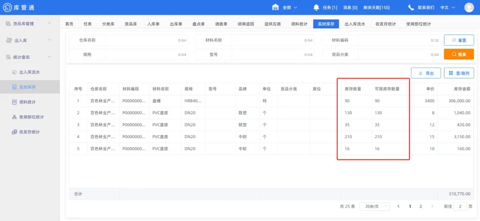Focus the 仓库名称 input field

pyautogui.click(x=147, y=40)
